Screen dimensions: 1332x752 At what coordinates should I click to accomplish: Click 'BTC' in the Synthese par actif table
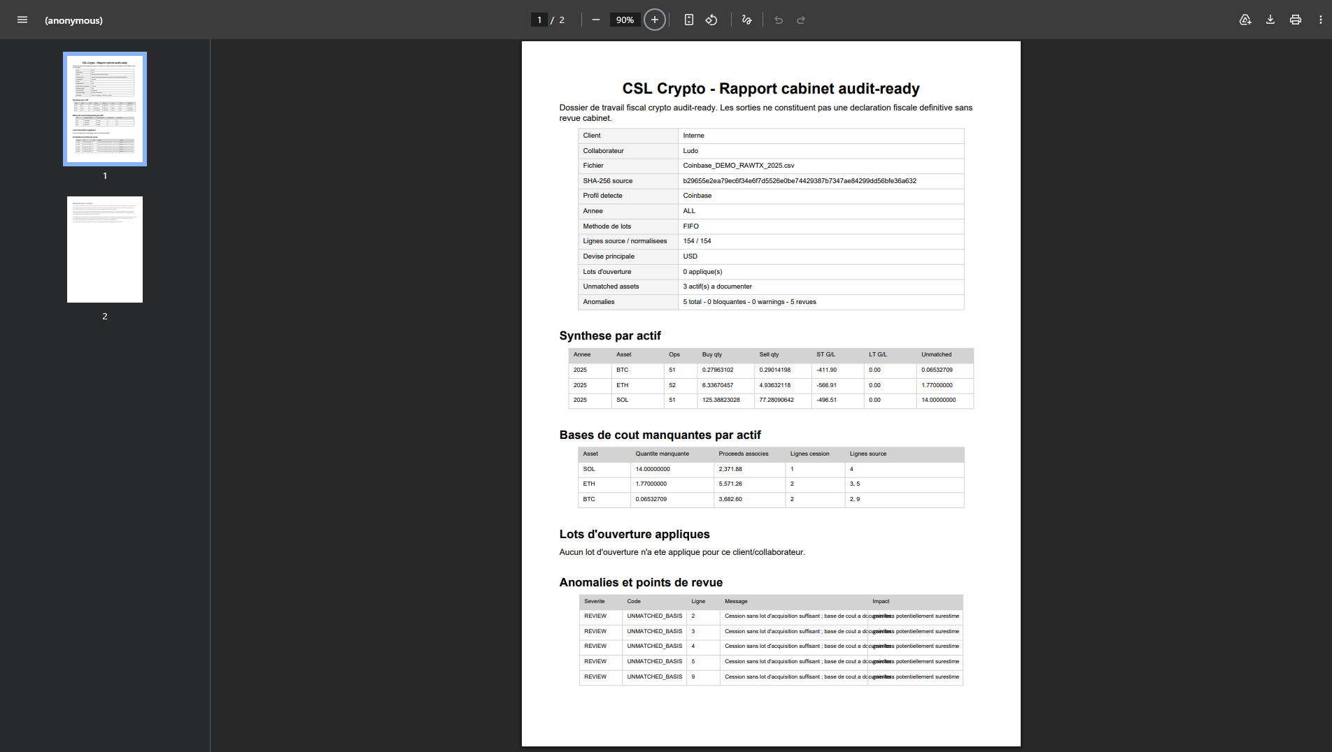pyautogui.click(x=622, y=370)
